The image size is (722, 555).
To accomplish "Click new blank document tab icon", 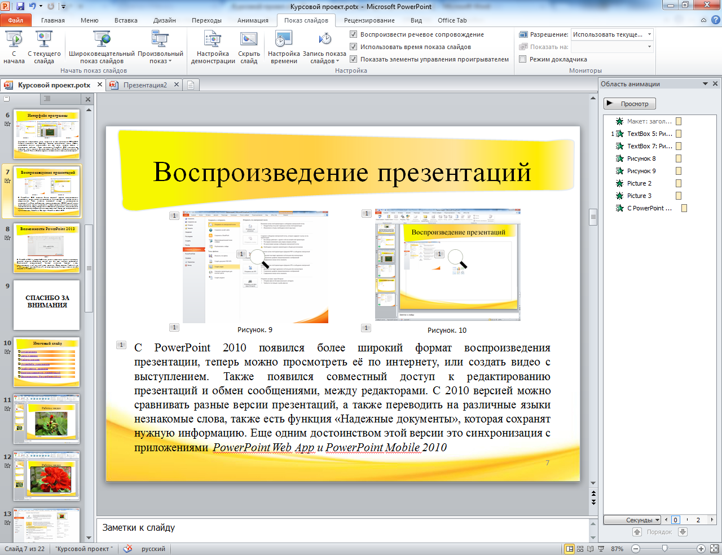I will (191, 85).
